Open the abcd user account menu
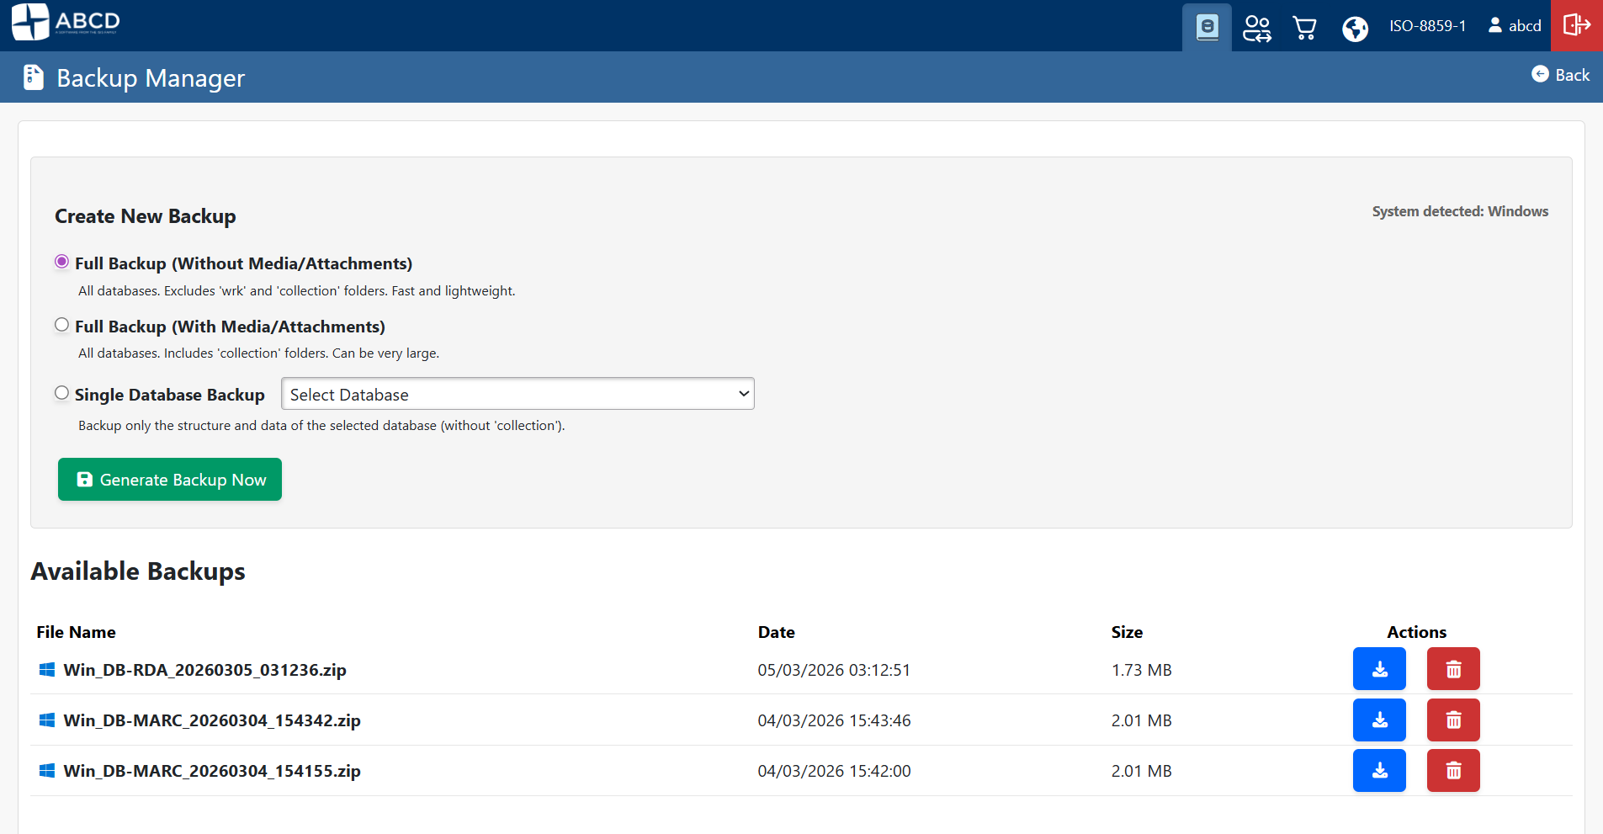 point(1513,26)
